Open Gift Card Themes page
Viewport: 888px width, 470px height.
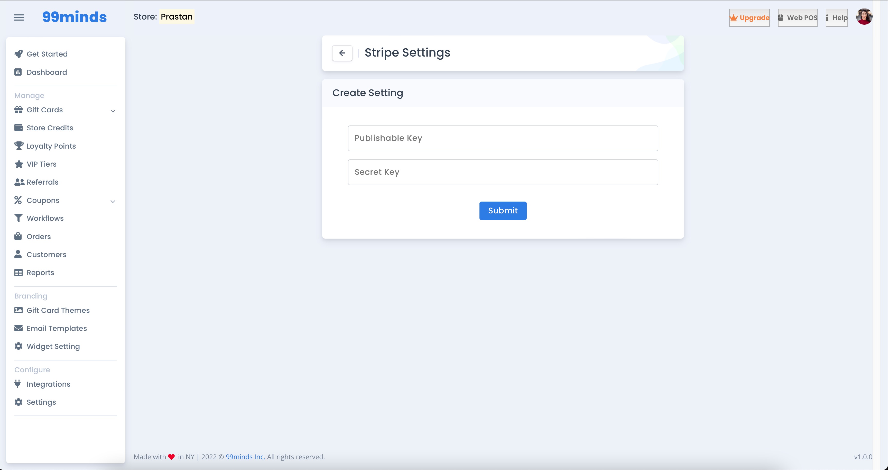tap(58, 310)
